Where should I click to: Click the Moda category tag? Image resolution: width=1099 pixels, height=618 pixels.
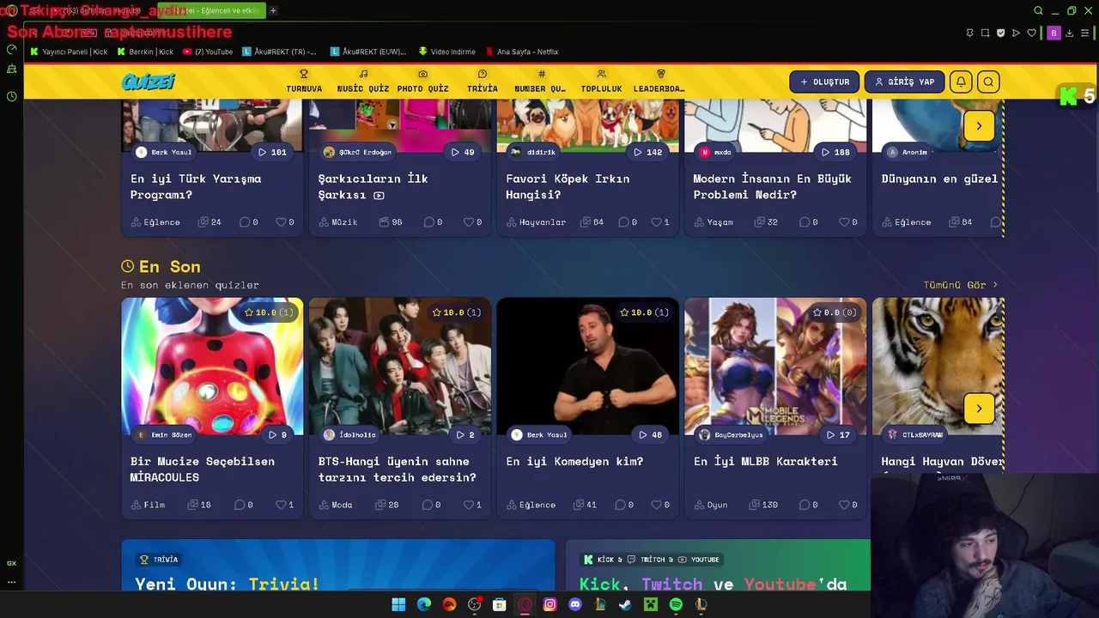click(x=335, y=505)
